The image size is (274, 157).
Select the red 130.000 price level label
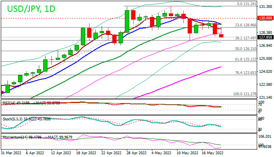click(x=265, y=18)
